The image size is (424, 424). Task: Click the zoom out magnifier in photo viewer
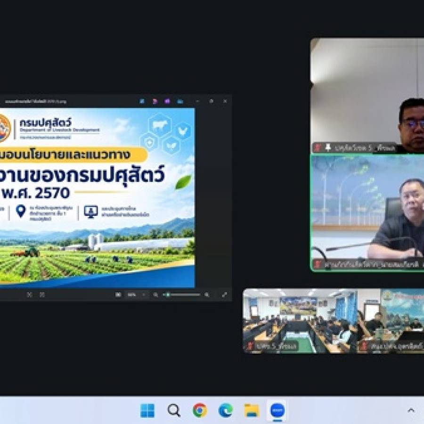point(156,295)
